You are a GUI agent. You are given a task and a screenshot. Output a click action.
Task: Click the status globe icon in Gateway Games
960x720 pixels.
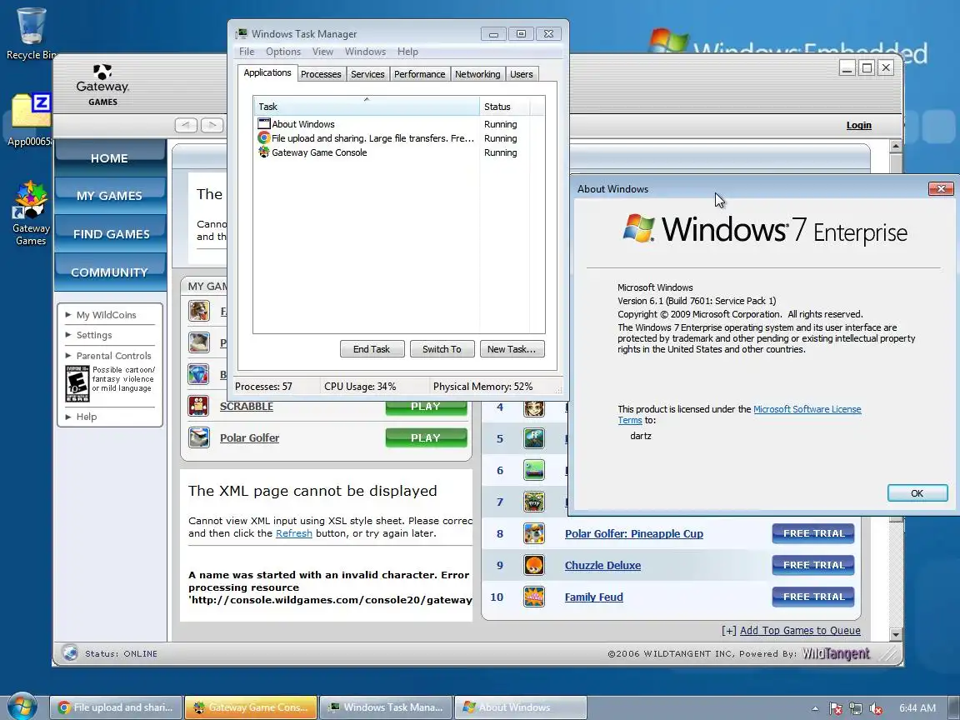[x=70, y=653]
